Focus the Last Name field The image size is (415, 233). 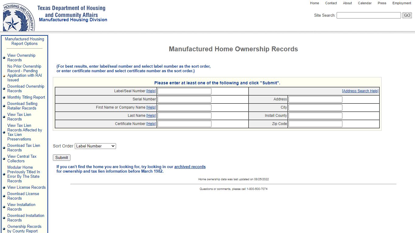(184, 116)
